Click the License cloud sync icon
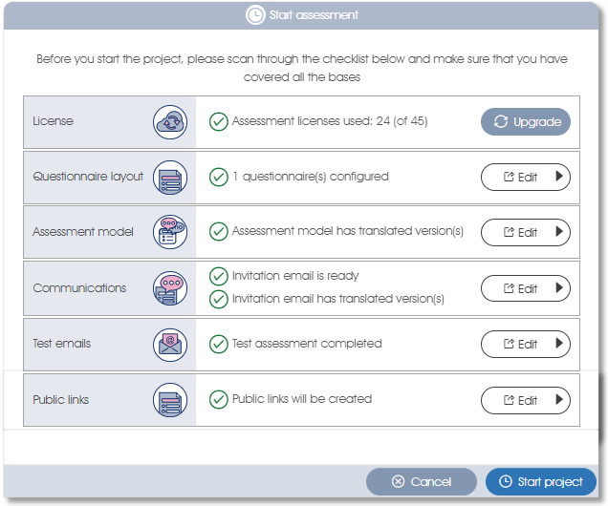 [x=170, y=122]
